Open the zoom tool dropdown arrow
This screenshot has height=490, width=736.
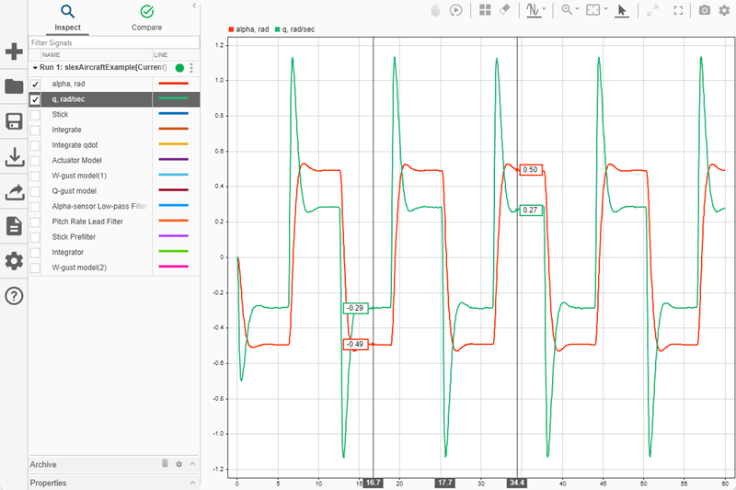(577, 9)
